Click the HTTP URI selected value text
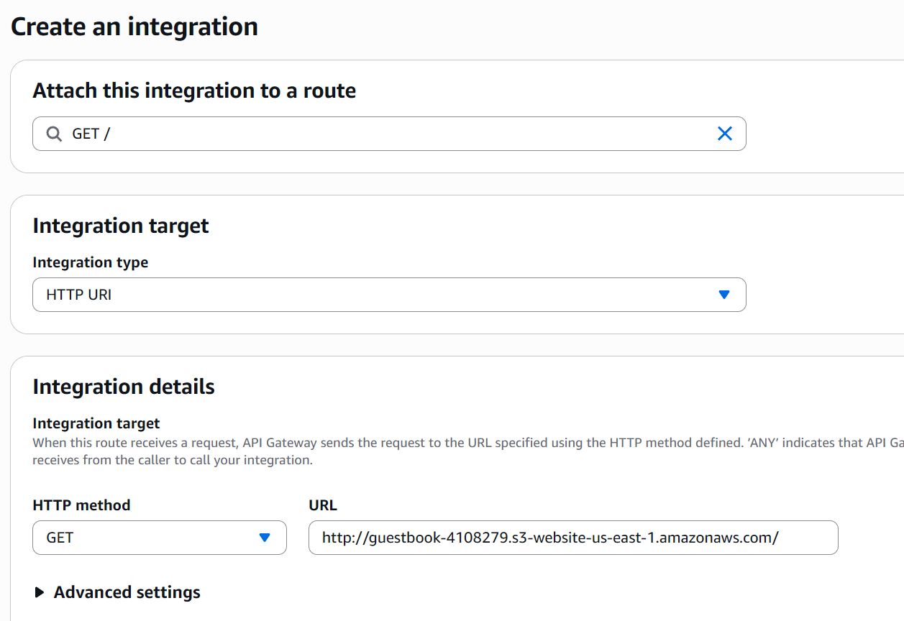The image size is (904, 621). coord(79,295)
